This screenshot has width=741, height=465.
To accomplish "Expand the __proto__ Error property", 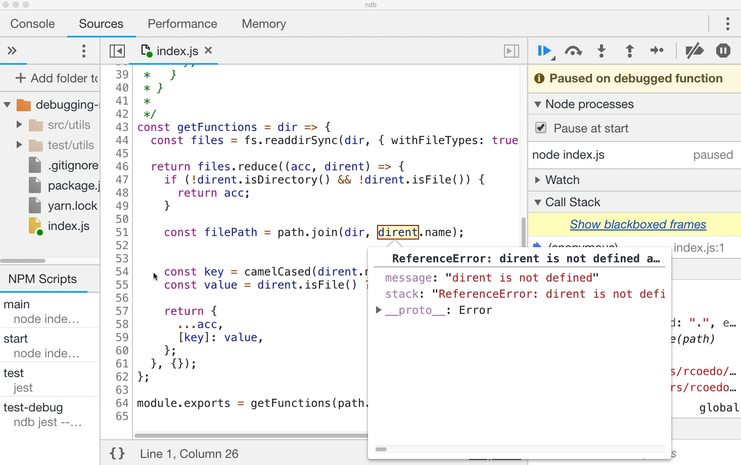I will coord(379,310).
